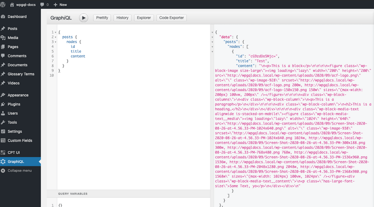Open the comments bubble in the admin bar

click(44, 4)
